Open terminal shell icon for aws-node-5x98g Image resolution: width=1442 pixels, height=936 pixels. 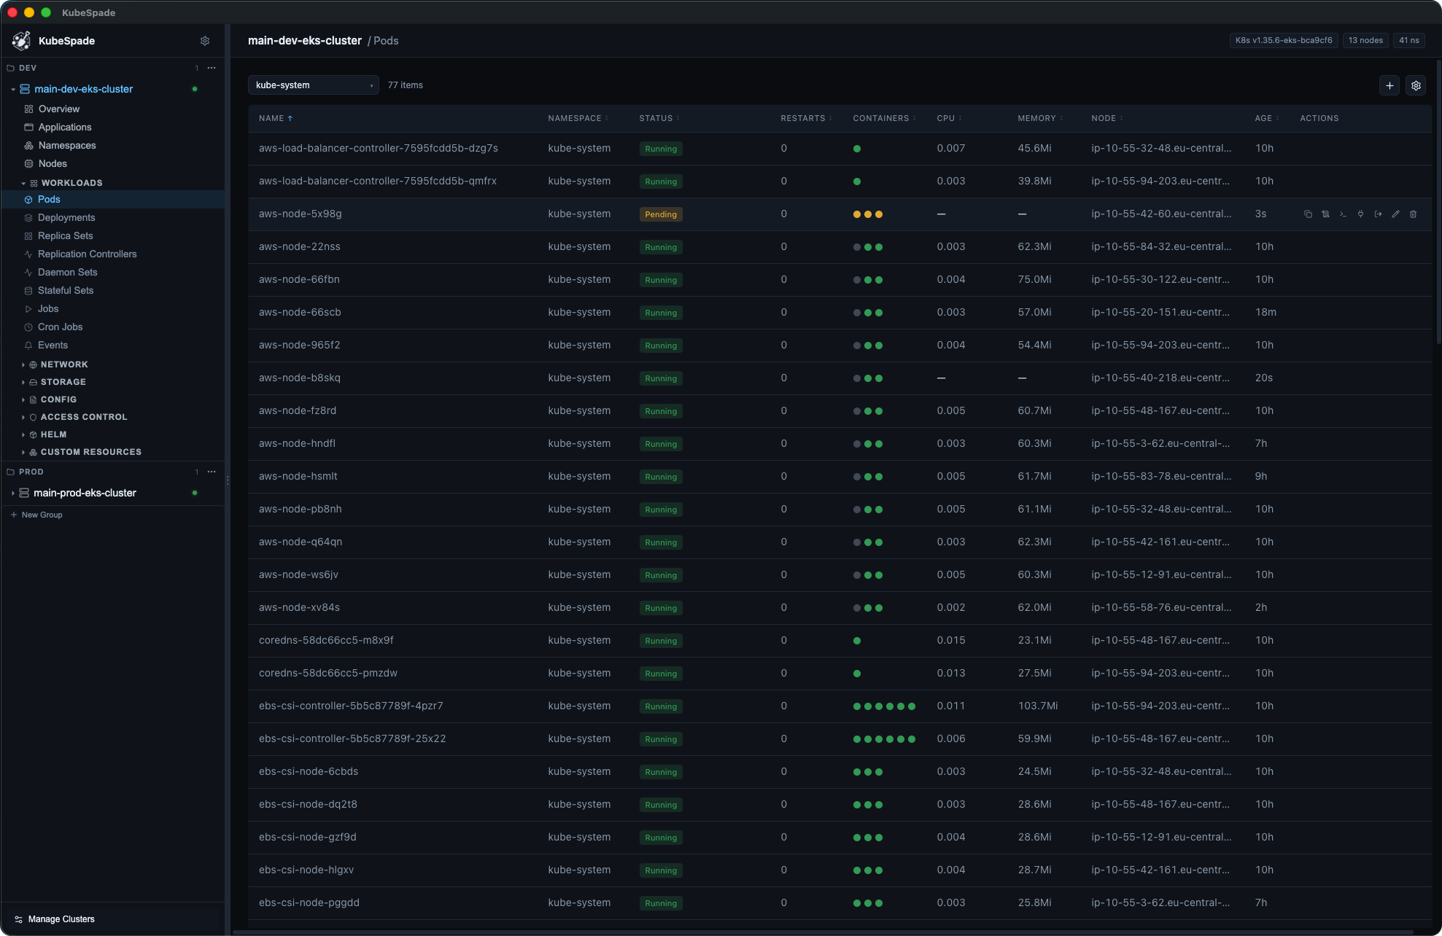click(1343, 214)
